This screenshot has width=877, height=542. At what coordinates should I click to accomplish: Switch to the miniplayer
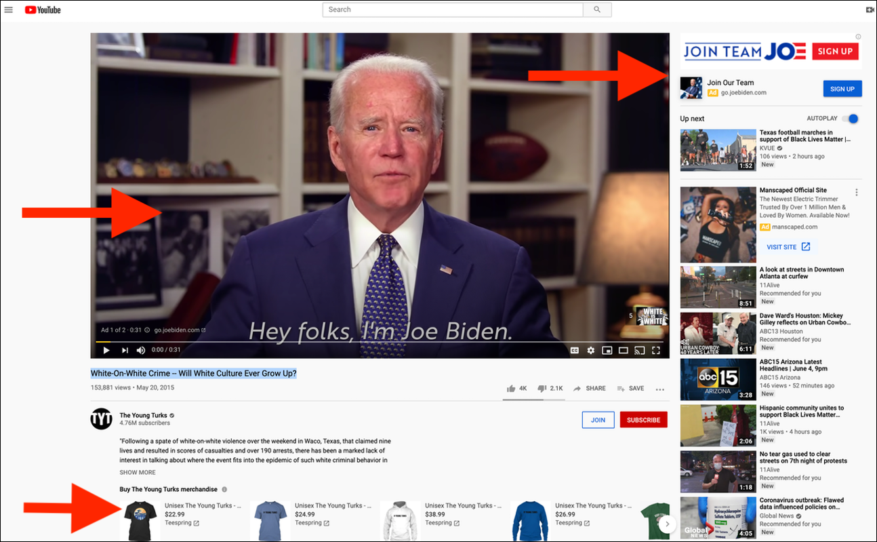click(x=607, y=350)
